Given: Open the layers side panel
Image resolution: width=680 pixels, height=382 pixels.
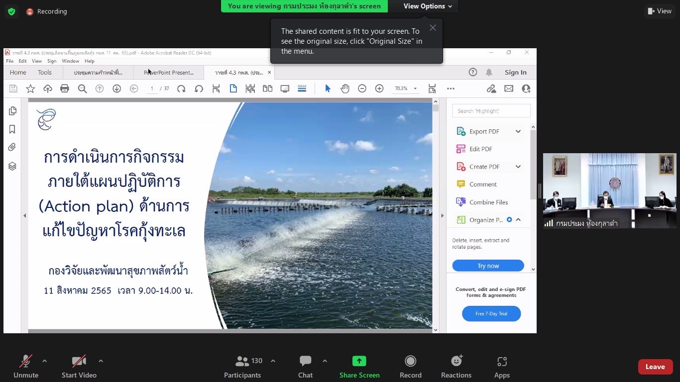Looking at the screenshot, I should point(12,166).
